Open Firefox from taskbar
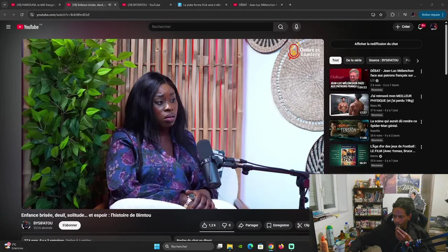448x252 pixels. (281, 246)
